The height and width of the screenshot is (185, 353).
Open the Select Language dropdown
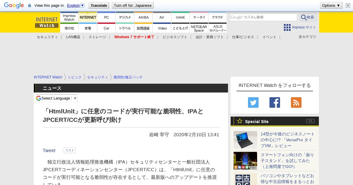coord(56,98)
